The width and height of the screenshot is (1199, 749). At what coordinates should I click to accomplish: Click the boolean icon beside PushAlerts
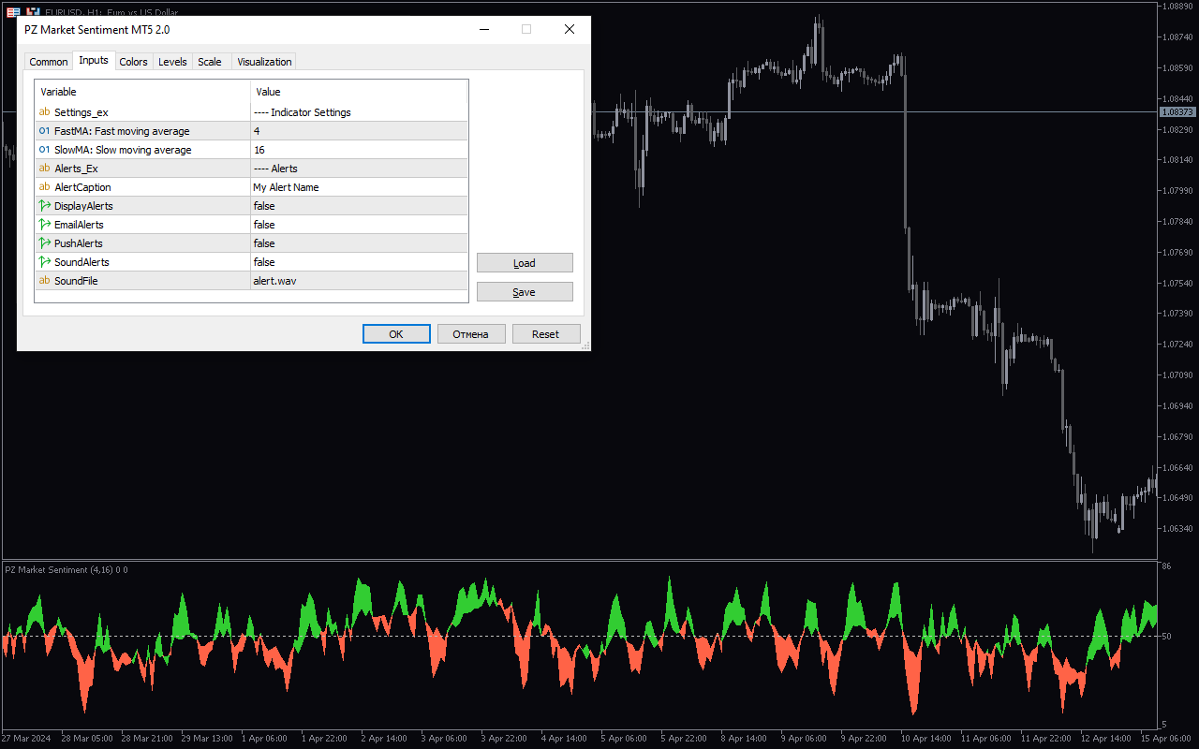[45, 243]
